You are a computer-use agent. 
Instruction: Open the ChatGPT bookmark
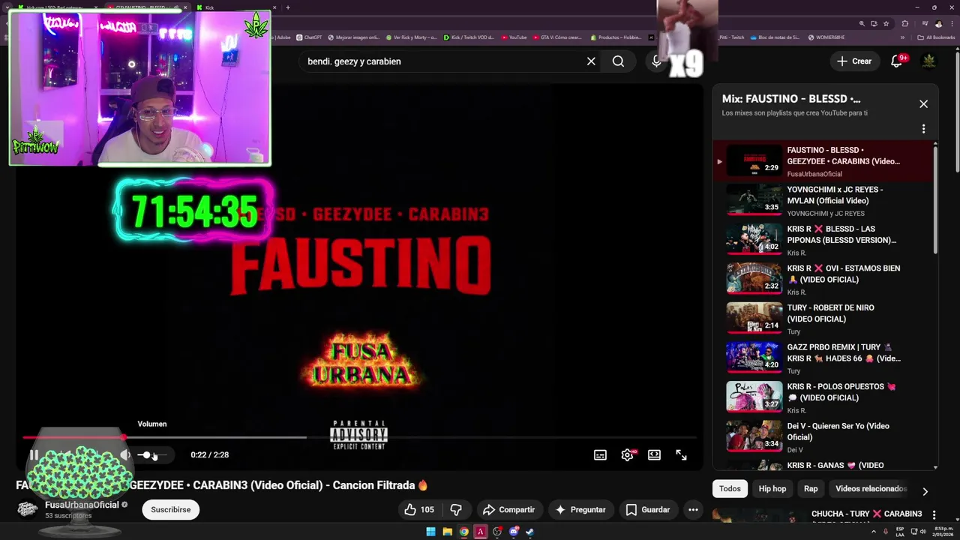coord(309,37)
